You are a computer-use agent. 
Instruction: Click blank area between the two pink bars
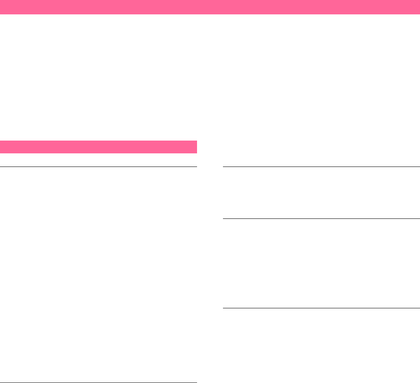210,77
